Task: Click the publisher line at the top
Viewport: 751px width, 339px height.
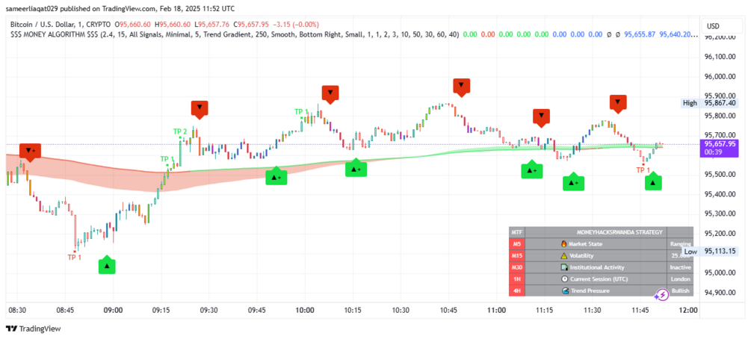Action: click(120, 9)
